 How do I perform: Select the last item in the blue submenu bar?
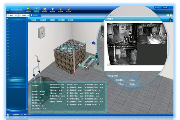71,20
